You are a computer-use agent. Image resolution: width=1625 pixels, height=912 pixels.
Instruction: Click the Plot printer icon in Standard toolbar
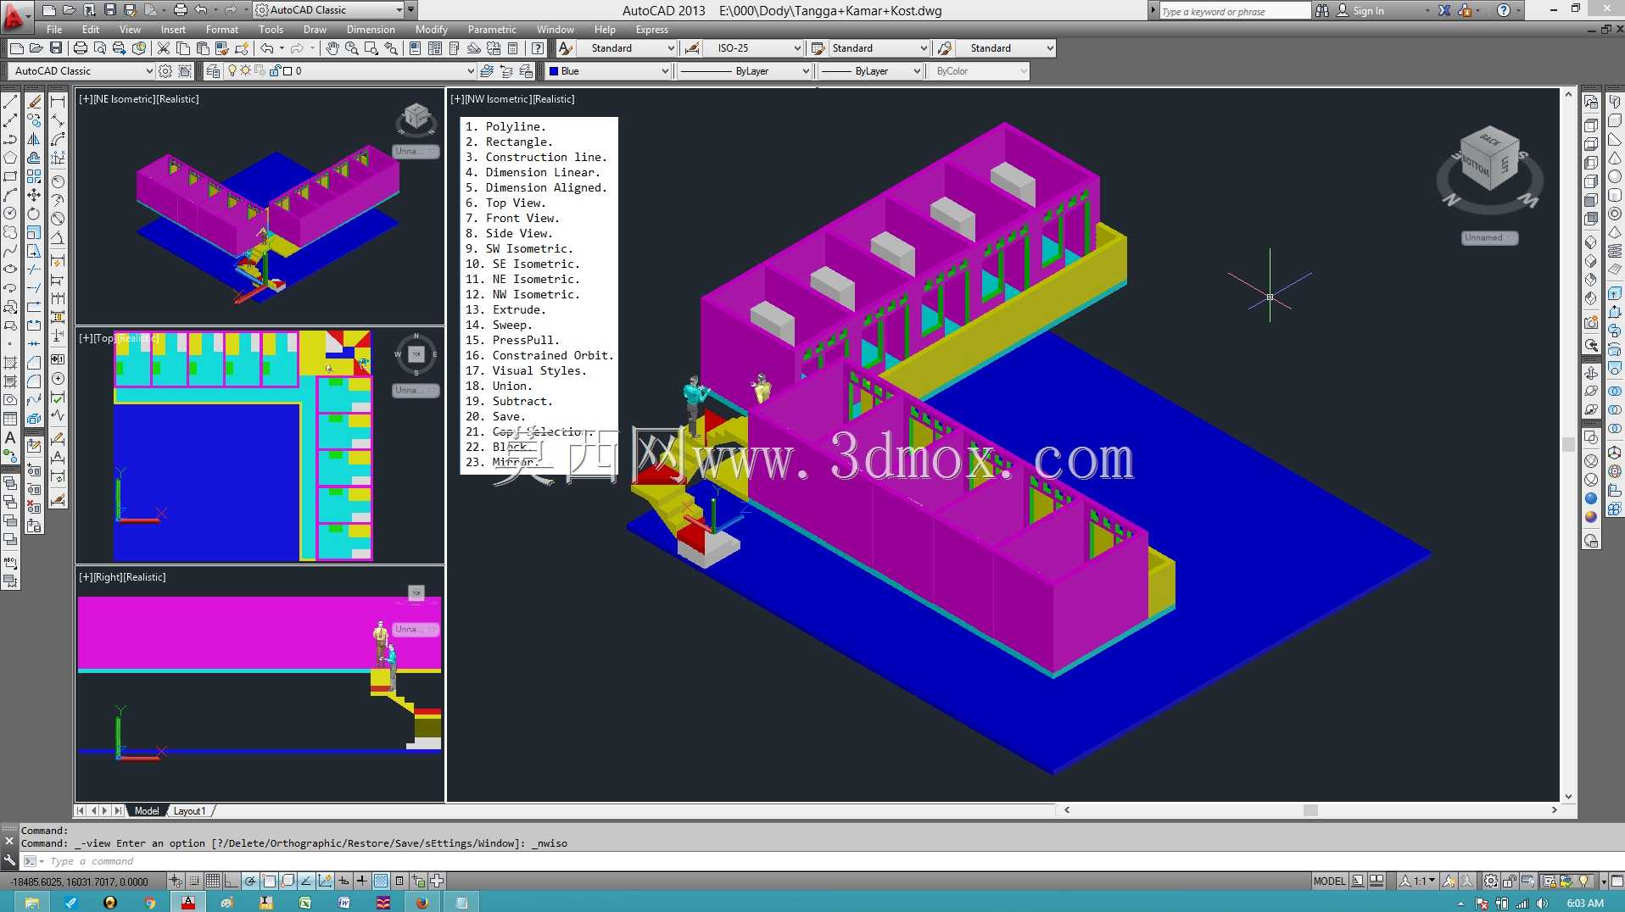pyautogui.click(x=81, y=48)
